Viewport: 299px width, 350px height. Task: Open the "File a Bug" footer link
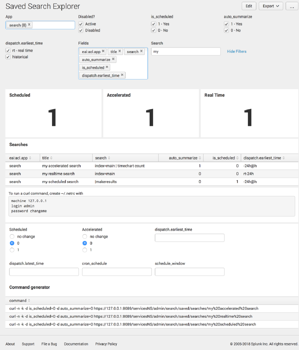49,344
